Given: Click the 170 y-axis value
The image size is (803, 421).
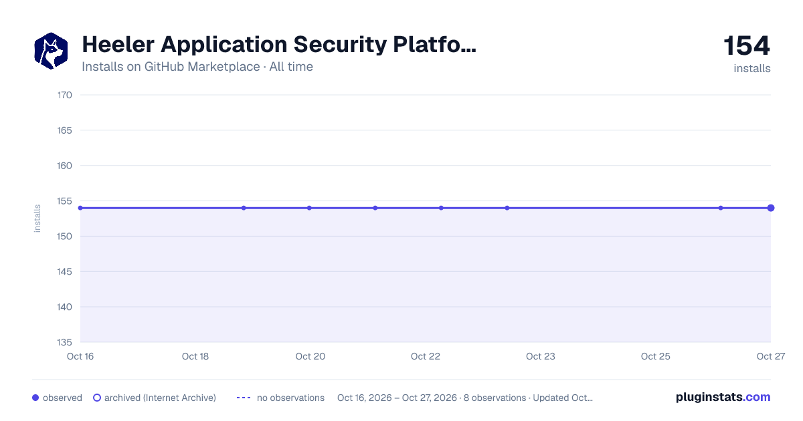Looking at the screenshot, I should tap(65, 95).
